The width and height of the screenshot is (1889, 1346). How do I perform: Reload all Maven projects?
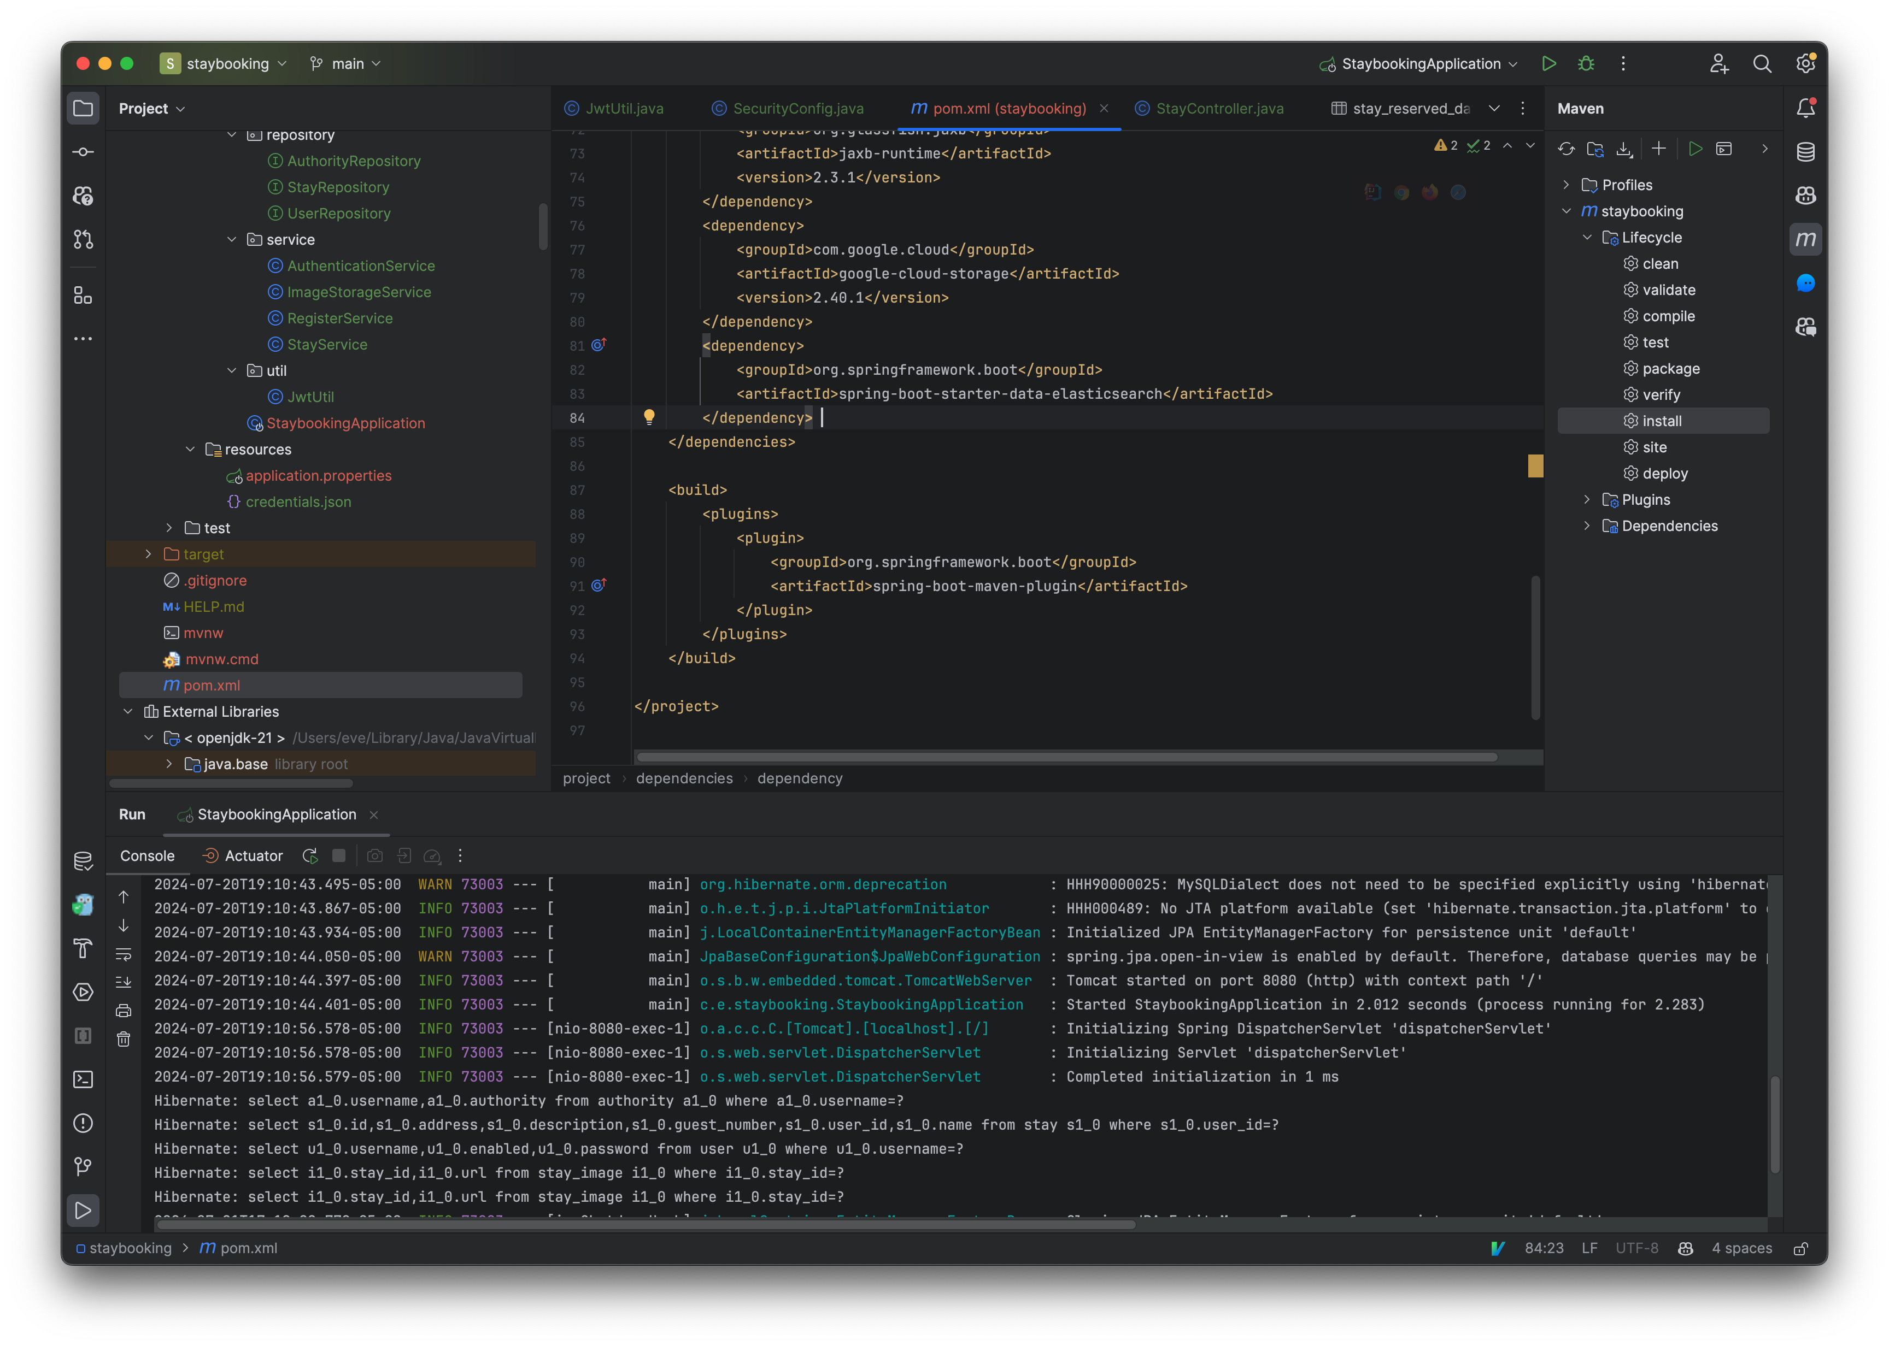1567,149
